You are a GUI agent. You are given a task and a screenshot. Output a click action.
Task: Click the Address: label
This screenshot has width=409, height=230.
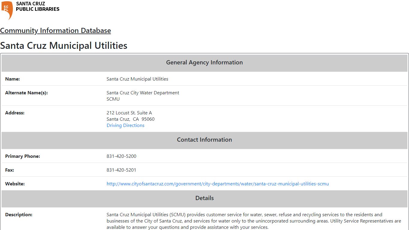click(x=15, y=113)
